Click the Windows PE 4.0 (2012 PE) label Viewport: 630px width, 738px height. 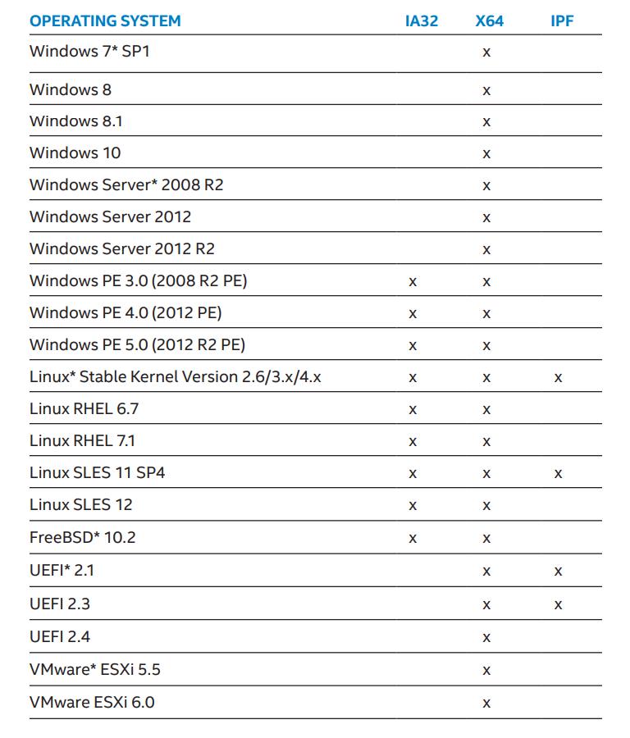126,312
